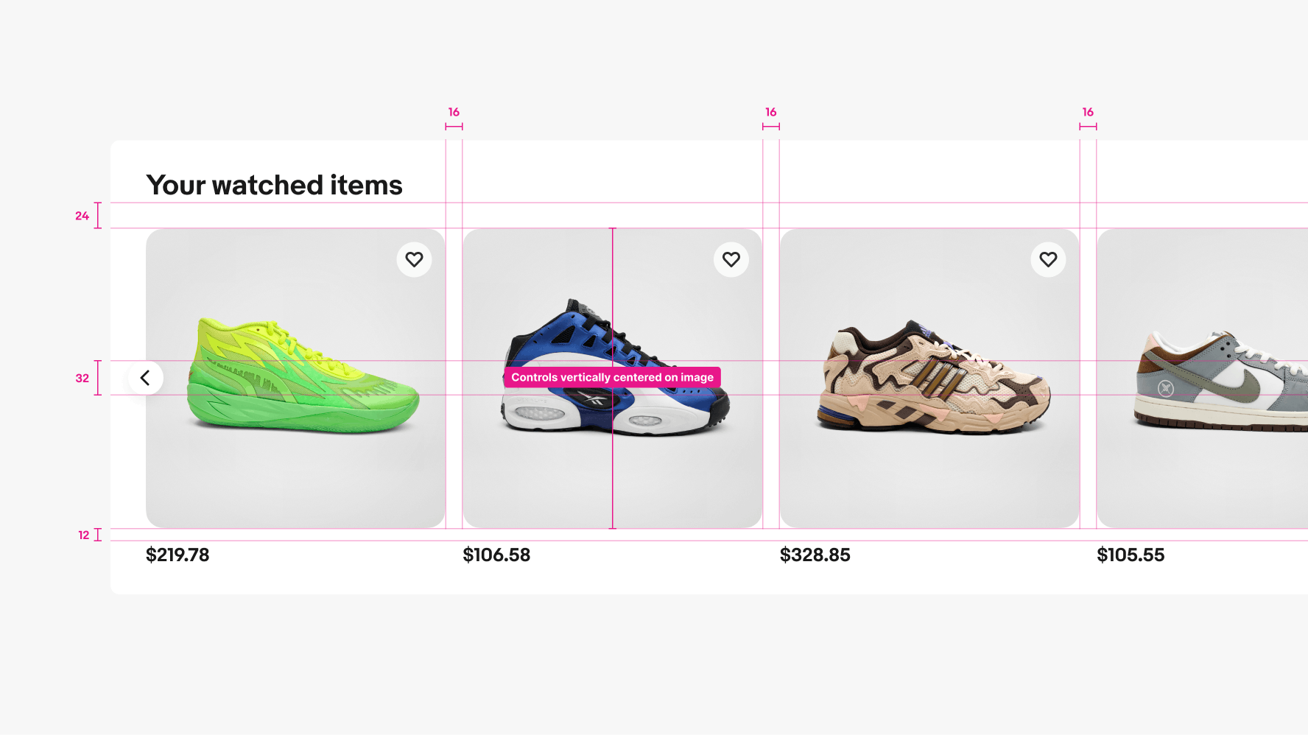This screenshot has height=735, width=1308.
Task: Click the $106.58 price
Action: coord(496,555)
